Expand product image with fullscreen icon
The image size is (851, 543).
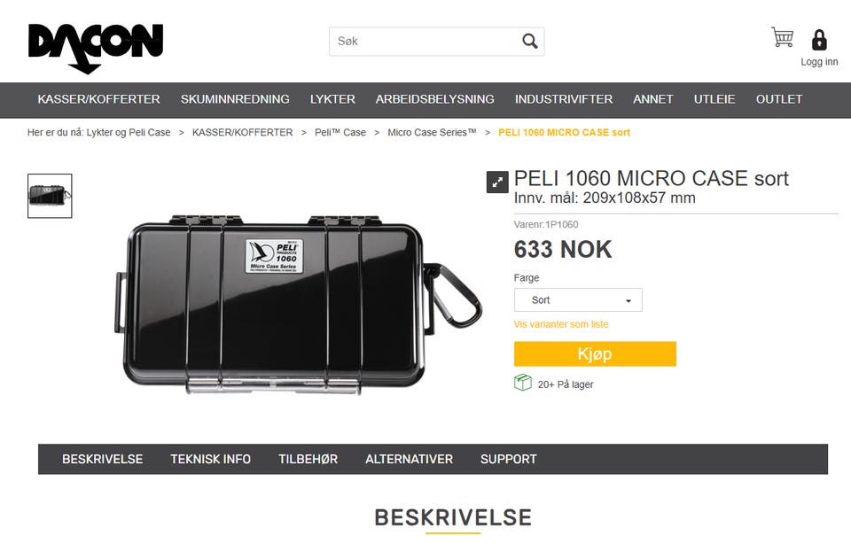point(497,182)
